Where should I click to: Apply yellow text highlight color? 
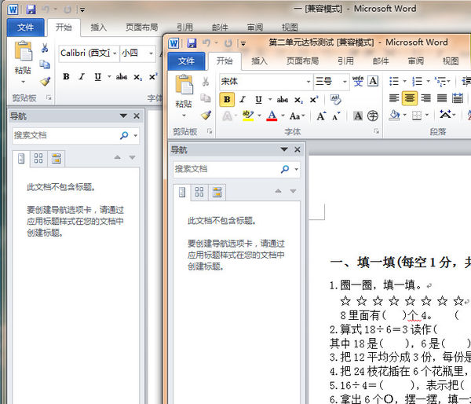248,116
